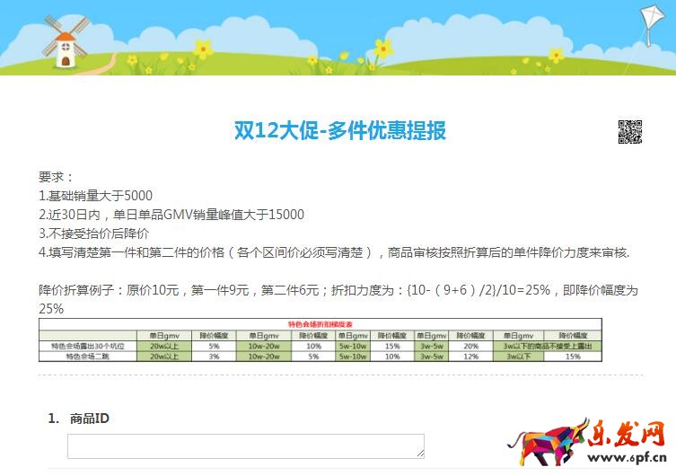Click 3w-5w in the 特色会场二跳 row

pos(432,357)
